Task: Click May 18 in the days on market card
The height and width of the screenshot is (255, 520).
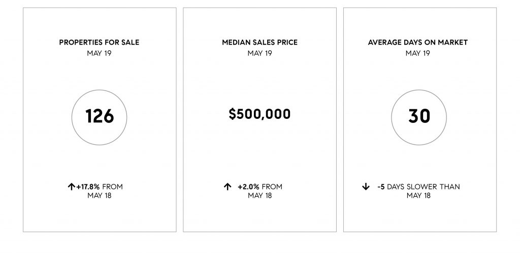Action: coord(418,196)
